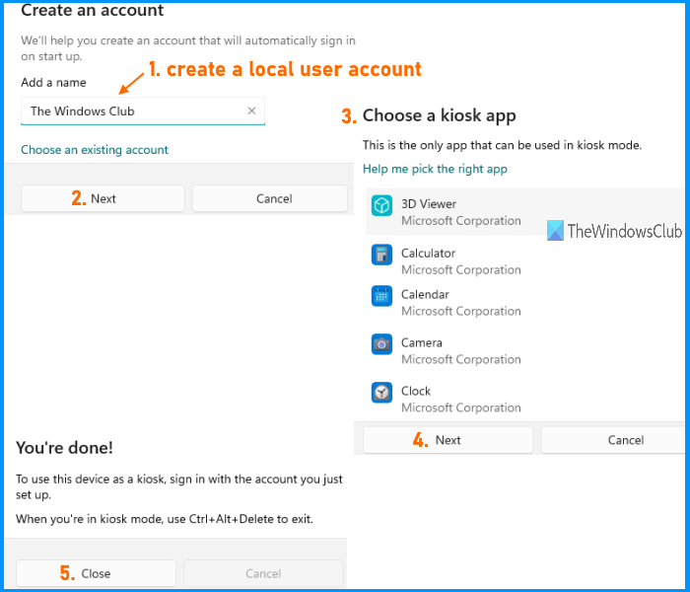Select the 3D Viewer app name

point(429,204)
